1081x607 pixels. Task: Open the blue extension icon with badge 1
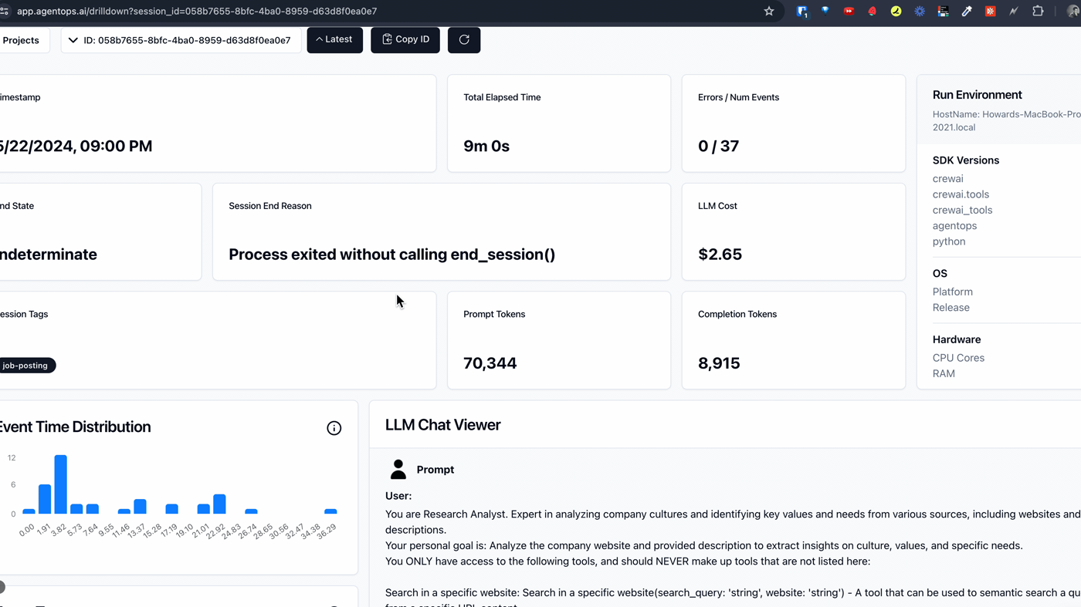point(802,12)
